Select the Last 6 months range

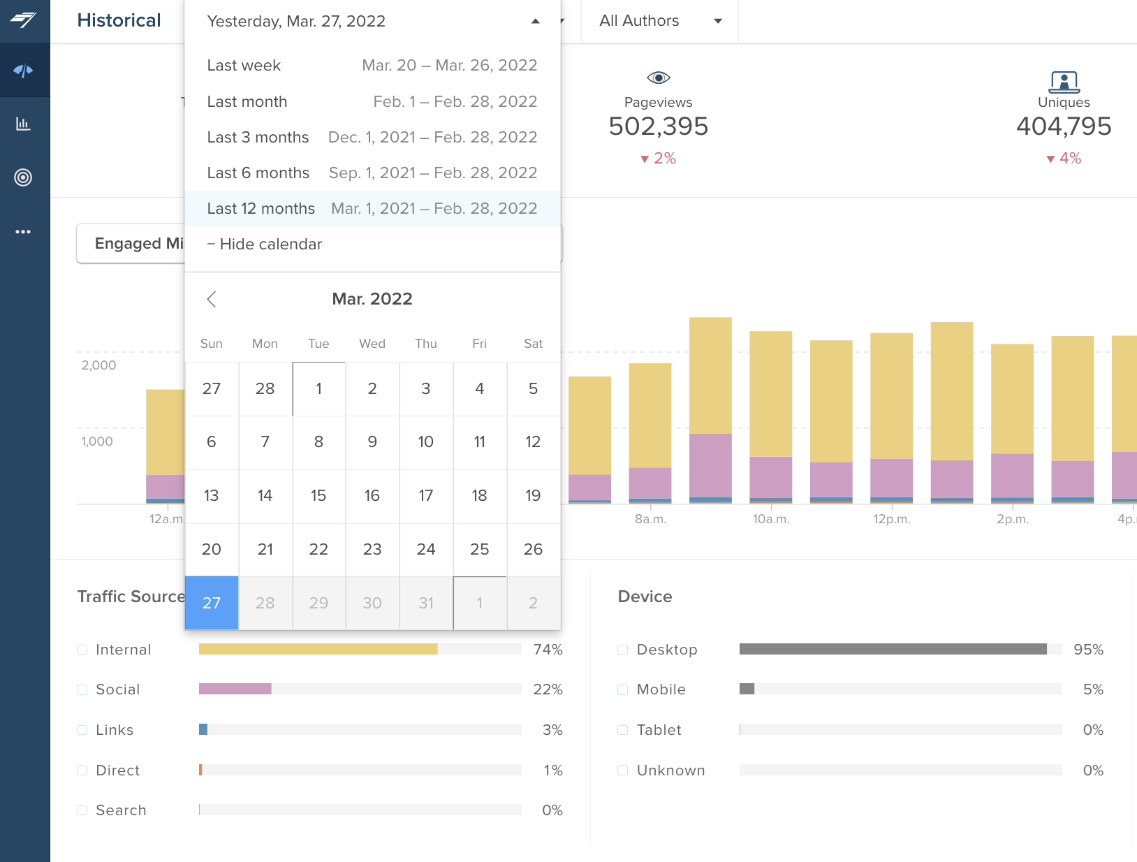tap(372, 173)
